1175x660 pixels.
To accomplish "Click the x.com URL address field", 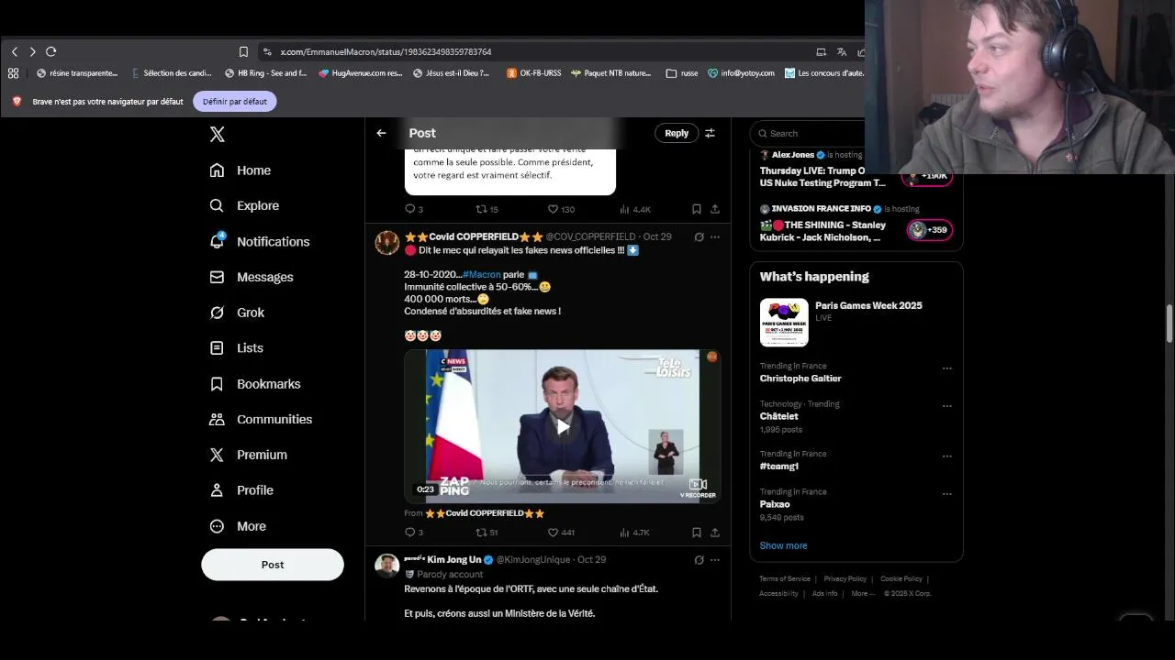I will click(386, 51).
